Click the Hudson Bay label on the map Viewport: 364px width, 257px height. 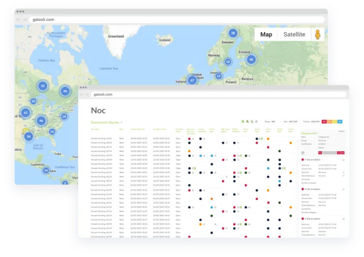point(46,60)
